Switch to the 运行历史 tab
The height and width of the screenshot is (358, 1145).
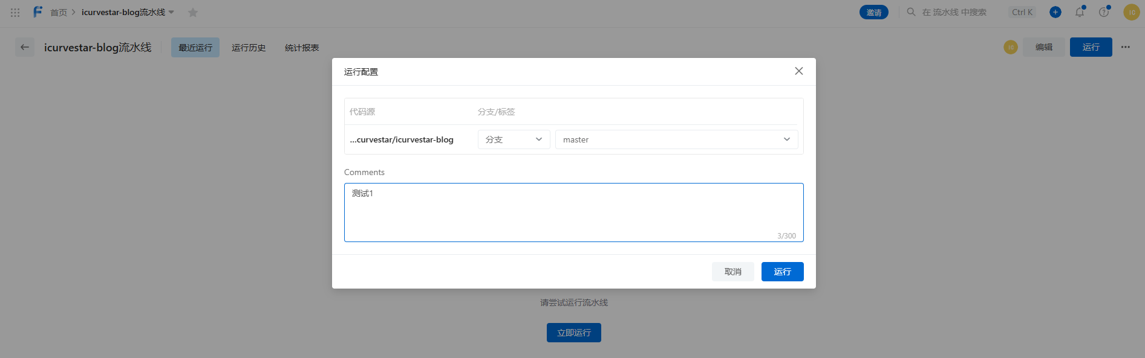click(249, 48)
